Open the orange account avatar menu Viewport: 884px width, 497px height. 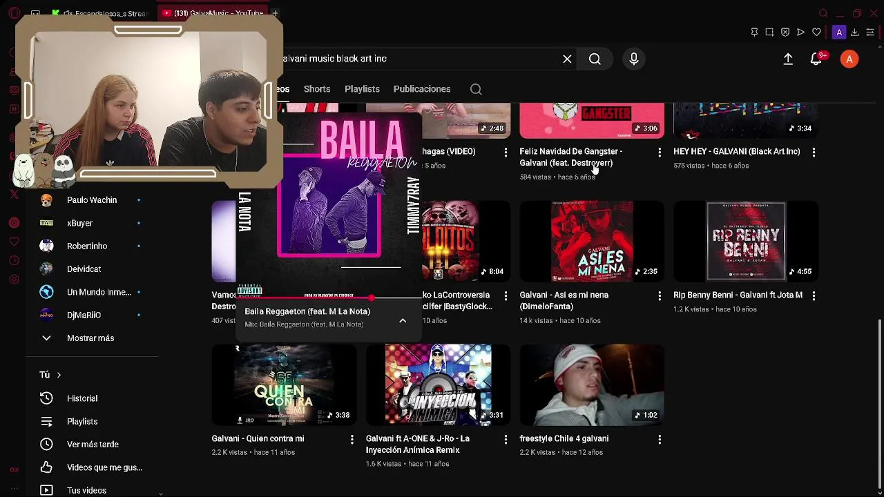coord(849,59)
